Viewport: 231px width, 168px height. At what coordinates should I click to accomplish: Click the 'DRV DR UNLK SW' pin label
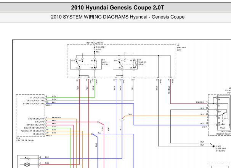click(x=36, y=119)
